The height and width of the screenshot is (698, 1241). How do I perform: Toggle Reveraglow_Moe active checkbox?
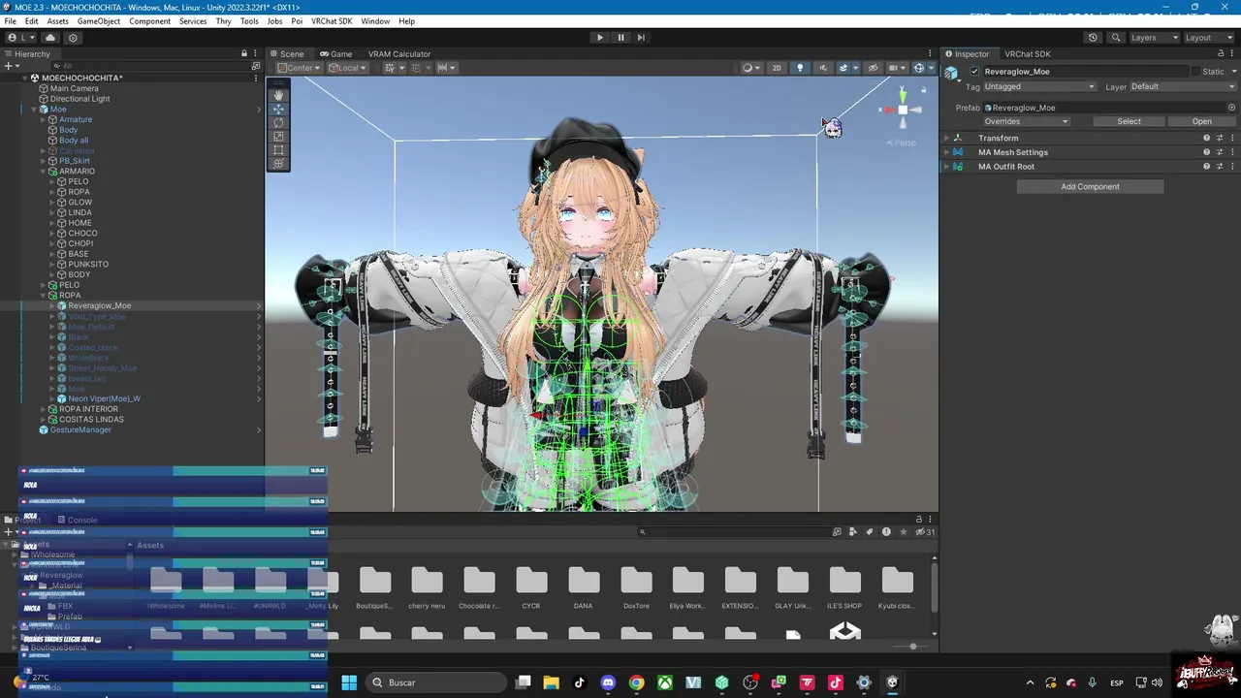[974, 72]
